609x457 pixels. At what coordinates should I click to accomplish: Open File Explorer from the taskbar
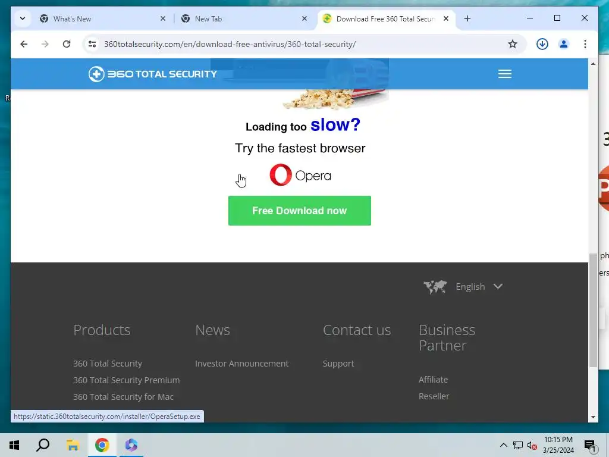click(73, 445)
